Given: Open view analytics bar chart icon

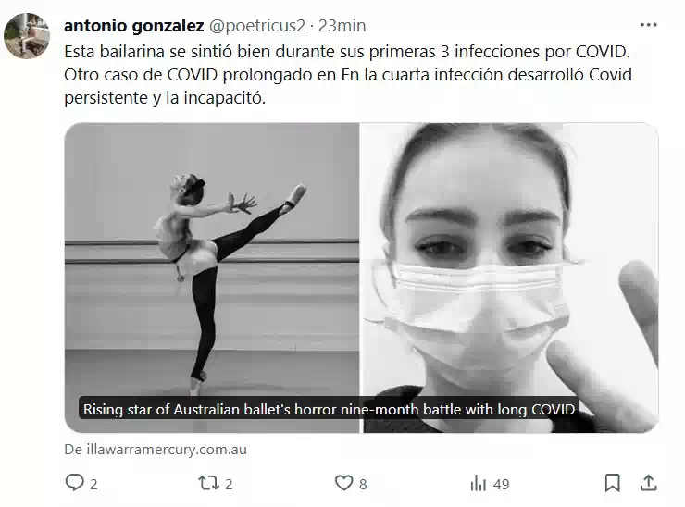Looking at the screenshot, I should coord(479,484).
